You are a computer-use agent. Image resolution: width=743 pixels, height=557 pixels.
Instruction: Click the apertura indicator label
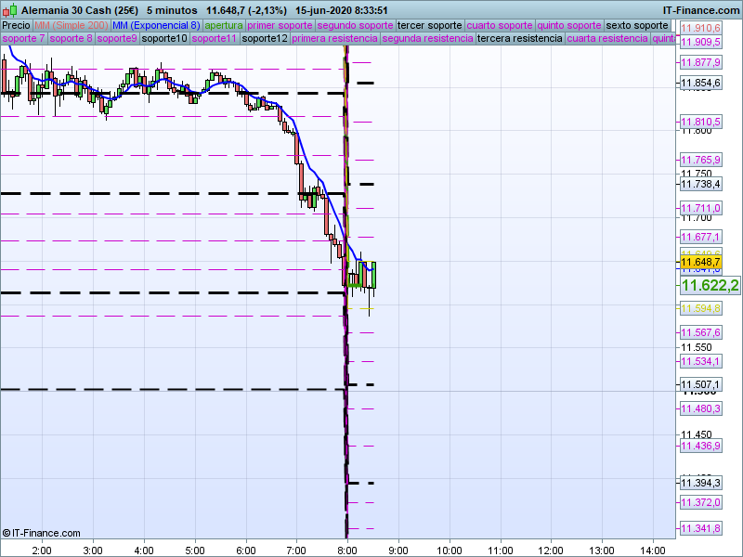tap(224, 26)
